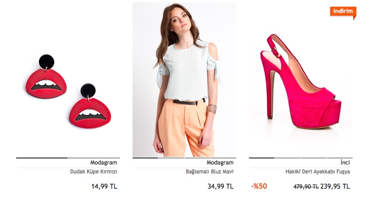Open the Hakiki Deri Ayakkabı Fuşya title
This screenshot has width=381, height=199.
(x=318, y=172)
